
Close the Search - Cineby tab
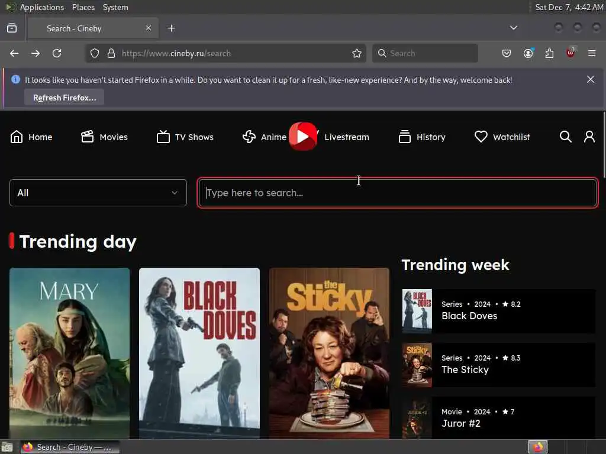point(149,28)
